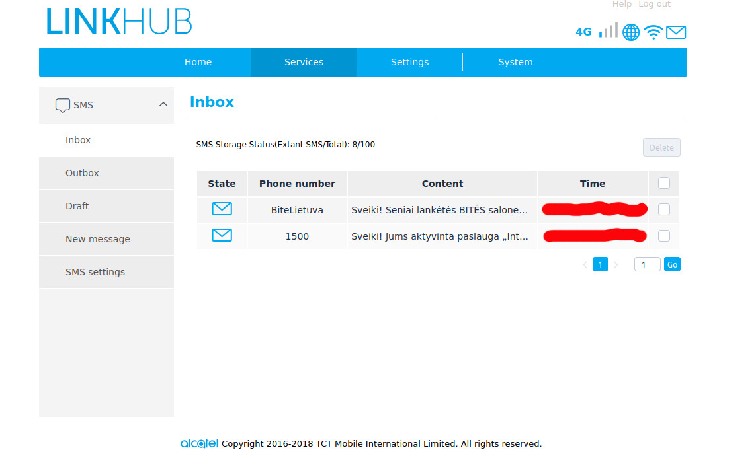This screenshot has height=467, width=756.
Task: Click the Help link
Action: (x=622, y=5)
